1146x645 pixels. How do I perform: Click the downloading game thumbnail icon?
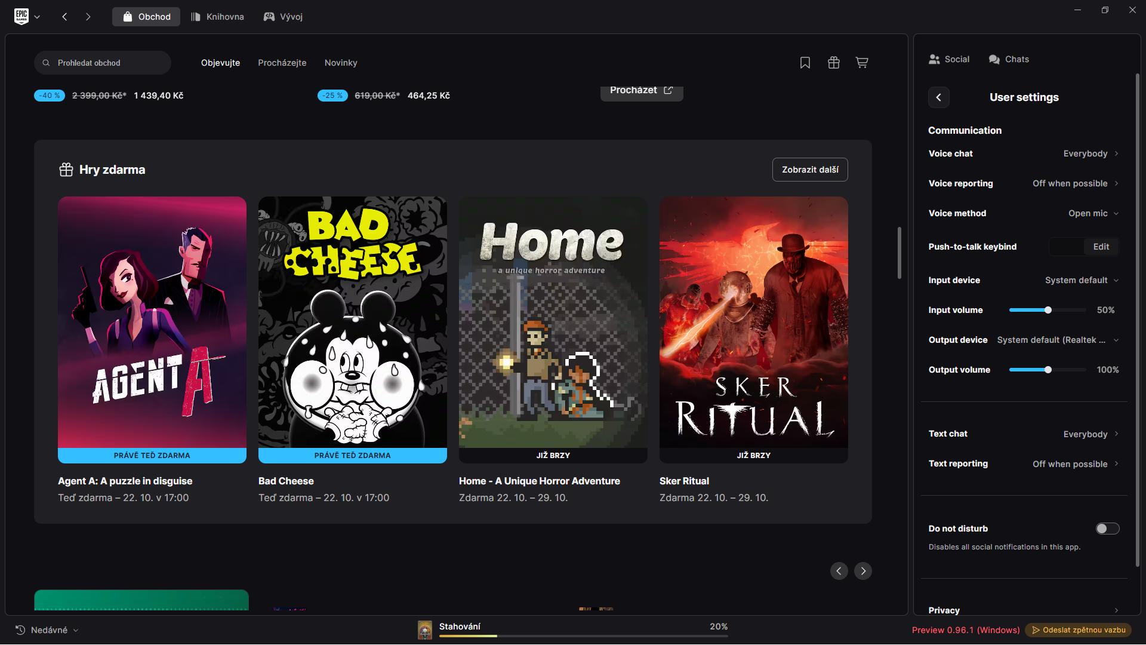coord(425,630)
